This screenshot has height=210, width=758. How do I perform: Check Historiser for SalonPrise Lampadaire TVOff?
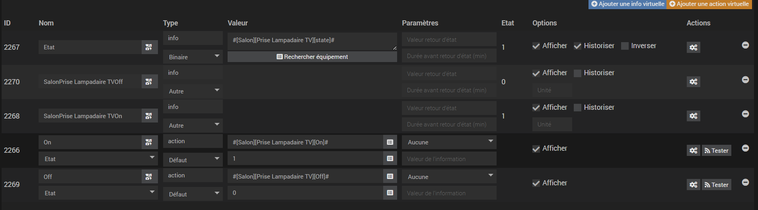click(577, 73)
